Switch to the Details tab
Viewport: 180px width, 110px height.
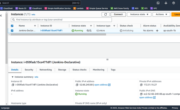pyautogui.click(x=15, y=70)
